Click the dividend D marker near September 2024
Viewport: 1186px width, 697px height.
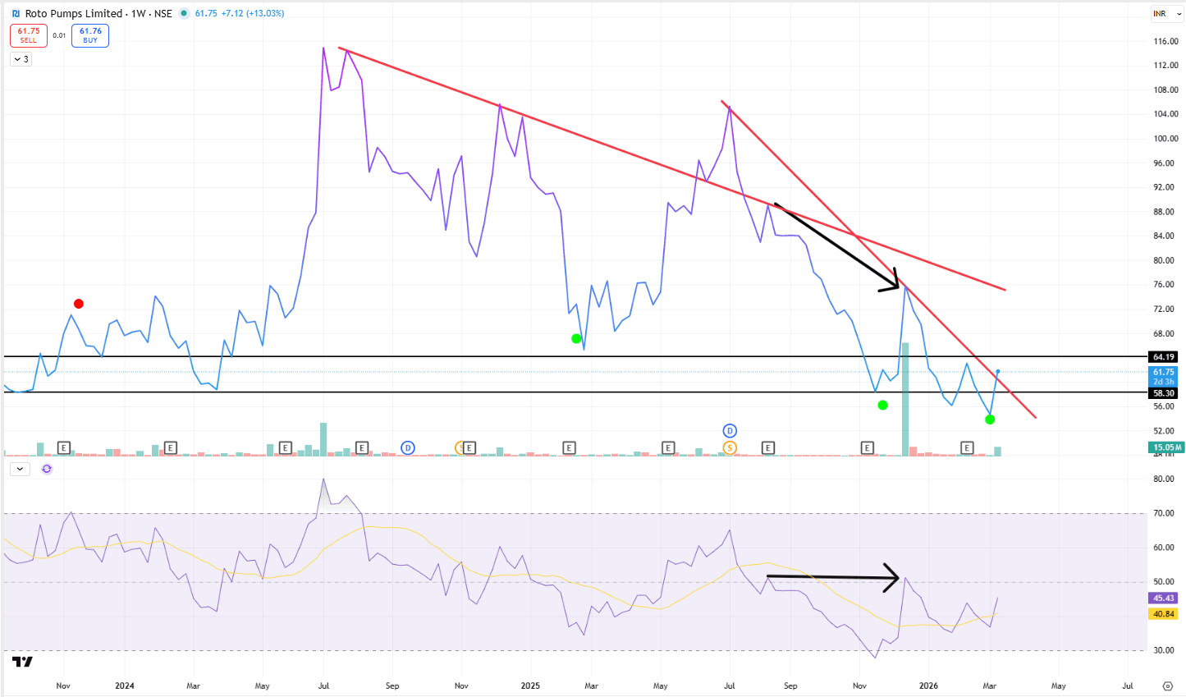click(x=408, y=447)
